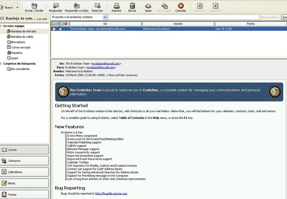Collapse the En este equipo tree
Screen dimensions: 287x199
pos(1,26)
